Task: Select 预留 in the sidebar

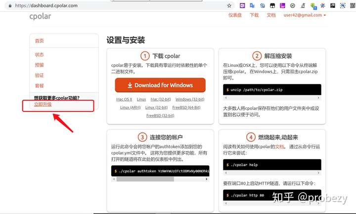Action: coord(39,65)
